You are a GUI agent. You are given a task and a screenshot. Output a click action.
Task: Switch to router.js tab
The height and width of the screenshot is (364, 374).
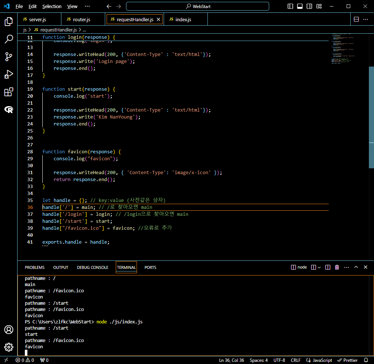tap(83, 19)
